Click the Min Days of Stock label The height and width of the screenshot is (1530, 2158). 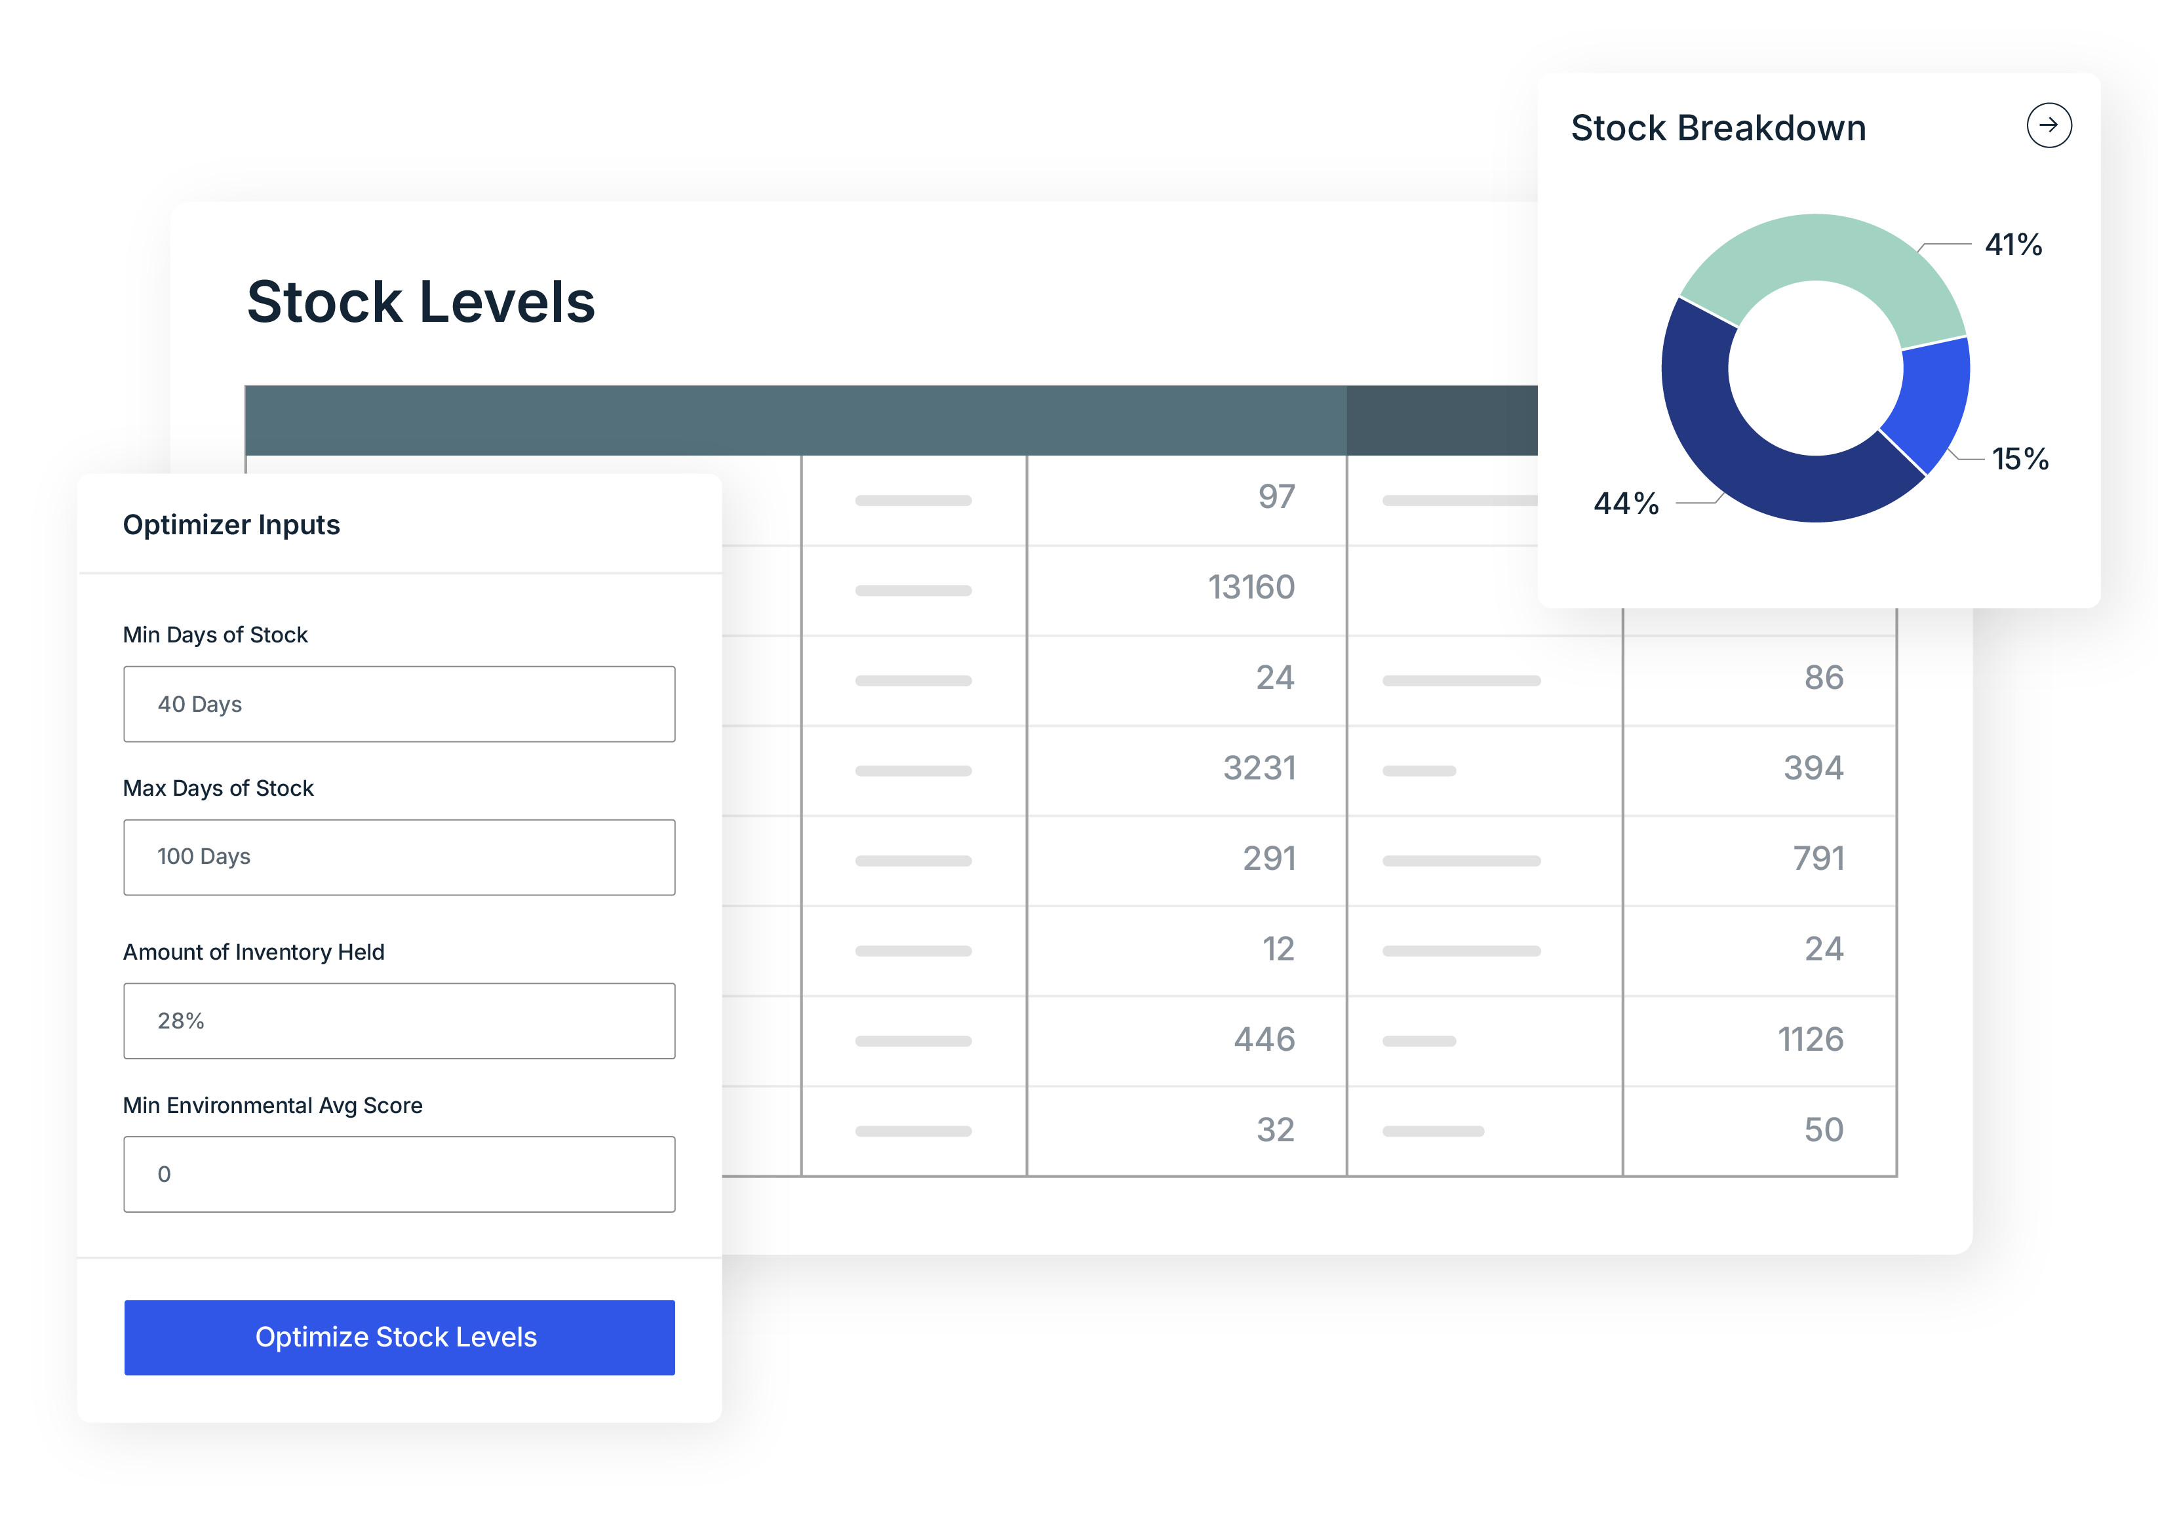pyautogui.click(x=215, y=635)
